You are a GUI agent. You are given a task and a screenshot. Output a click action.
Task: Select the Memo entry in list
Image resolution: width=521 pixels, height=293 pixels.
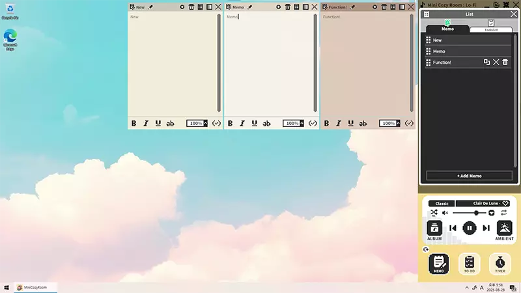[x=468, y=51]
